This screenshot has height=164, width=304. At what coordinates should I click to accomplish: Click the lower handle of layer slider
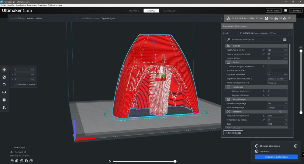pyautogui.click(x=301, y=112)
